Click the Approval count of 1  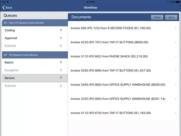[61, 38]
